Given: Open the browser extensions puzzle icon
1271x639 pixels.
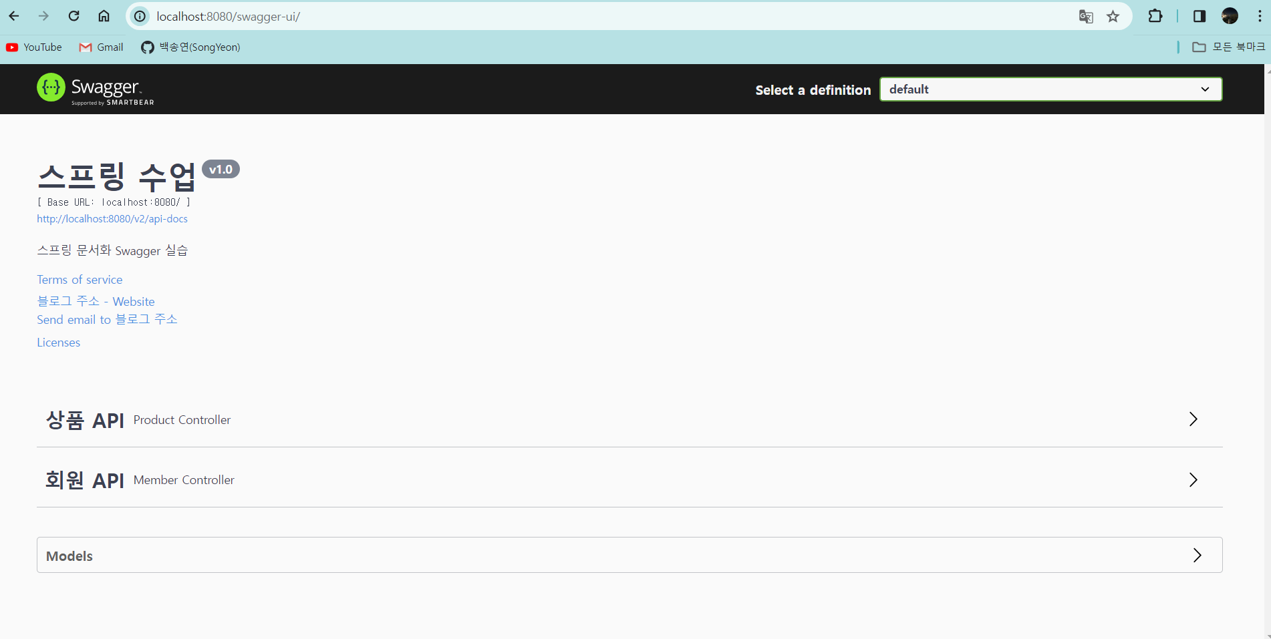Looking at the screenshot, I should pyautogui.click(x=1155, y=16).
